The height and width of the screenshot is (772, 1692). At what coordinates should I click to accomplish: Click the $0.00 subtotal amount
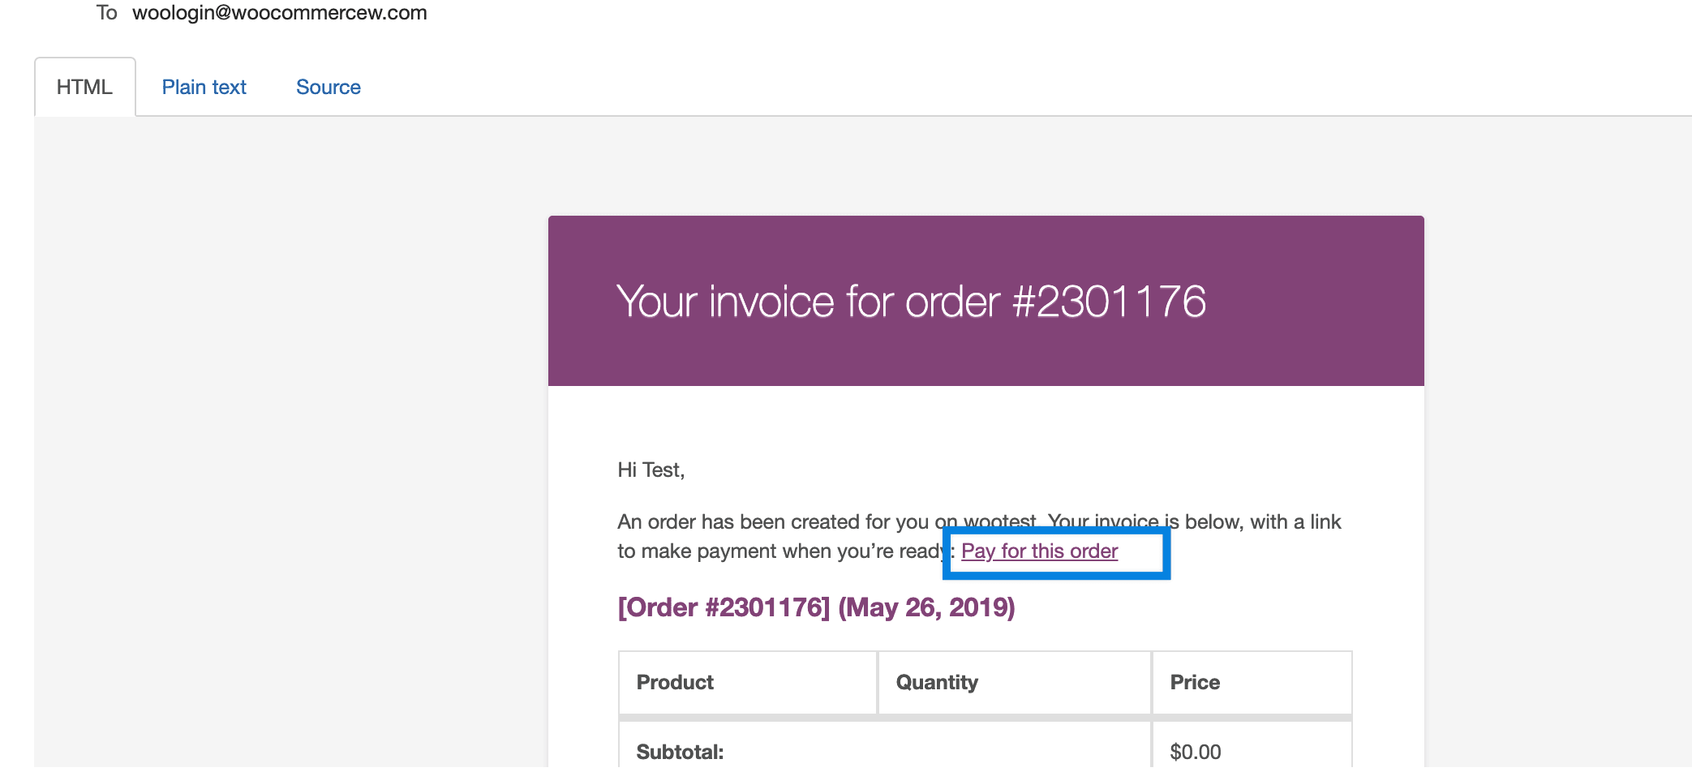[1195, 752]
